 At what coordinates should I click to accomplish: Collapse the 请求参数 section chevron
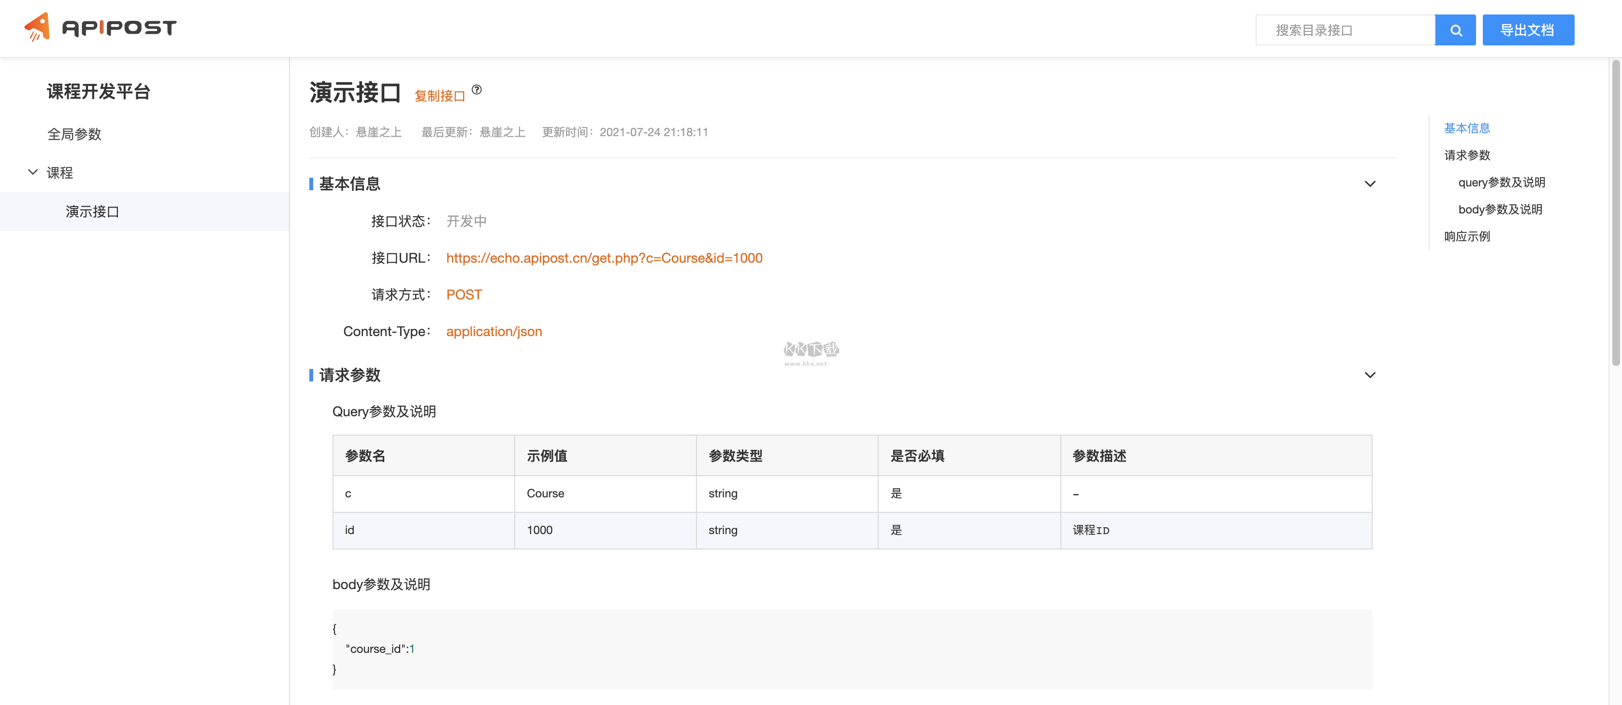click(1371, 375)
